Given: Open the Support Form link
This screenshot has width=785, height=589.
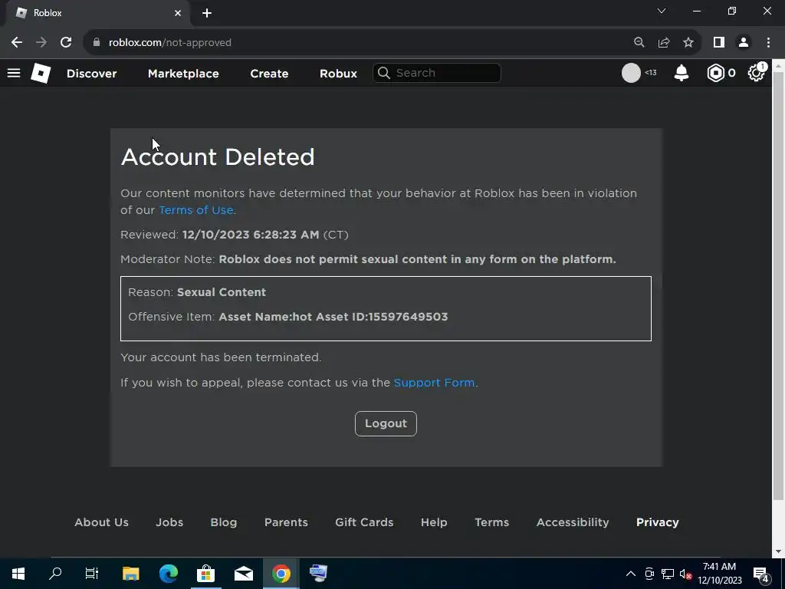Looking at the screenshot, I should (x=434, y=383).
